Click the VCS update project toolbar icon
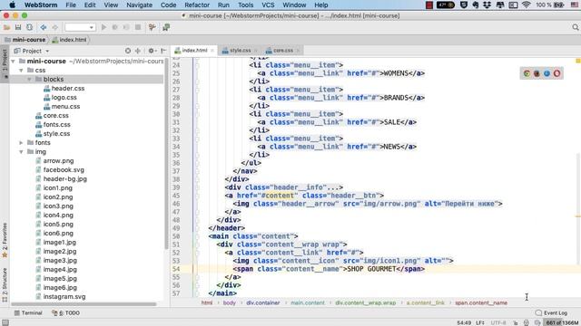The image size is (581, 326). click(x=152, y=27)
